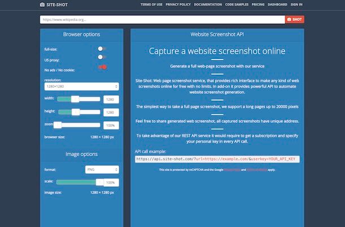View the Pricing page
345x227 pixels.
pos(258,5)
